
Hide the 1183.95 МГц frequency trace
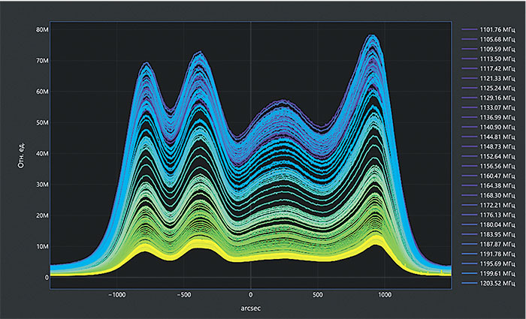[x=496, y=235]
